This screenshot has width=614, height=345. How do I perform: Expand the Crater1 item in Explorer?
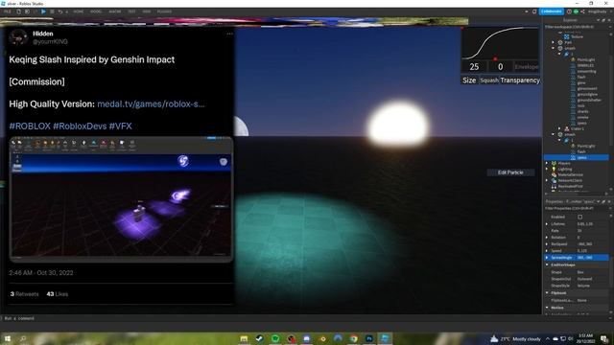[x=559, y=128]
